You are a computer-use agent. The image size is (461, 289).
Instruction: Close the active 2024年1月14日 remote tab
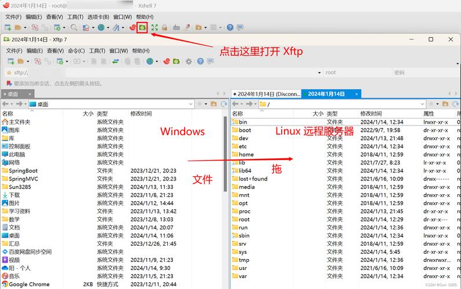tap(356, 94)
